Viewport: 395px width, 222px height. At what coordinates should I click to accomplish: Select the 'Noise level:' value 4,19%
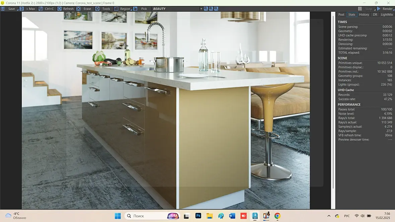coord(388,114)
